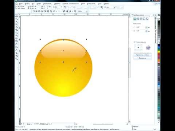This screenshot has height=131, width=175.
Task: Select the top-right anchor point checkbox
Action: (141, 45)
